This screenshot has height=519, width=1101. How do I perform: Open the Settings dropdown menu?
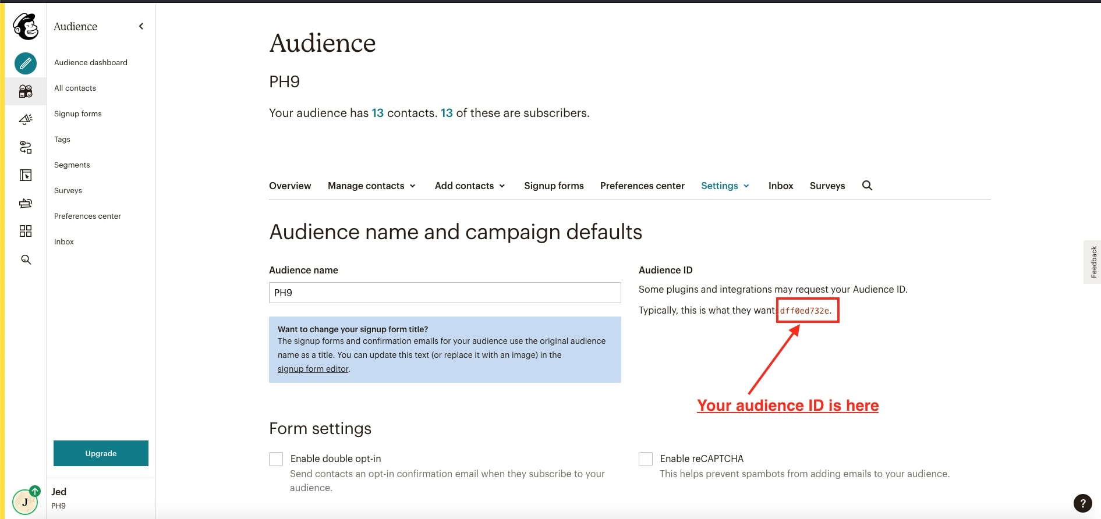click(x=725, y=186)
